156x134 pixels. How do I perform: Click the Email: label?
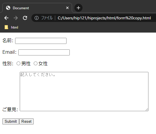[10, 52]
